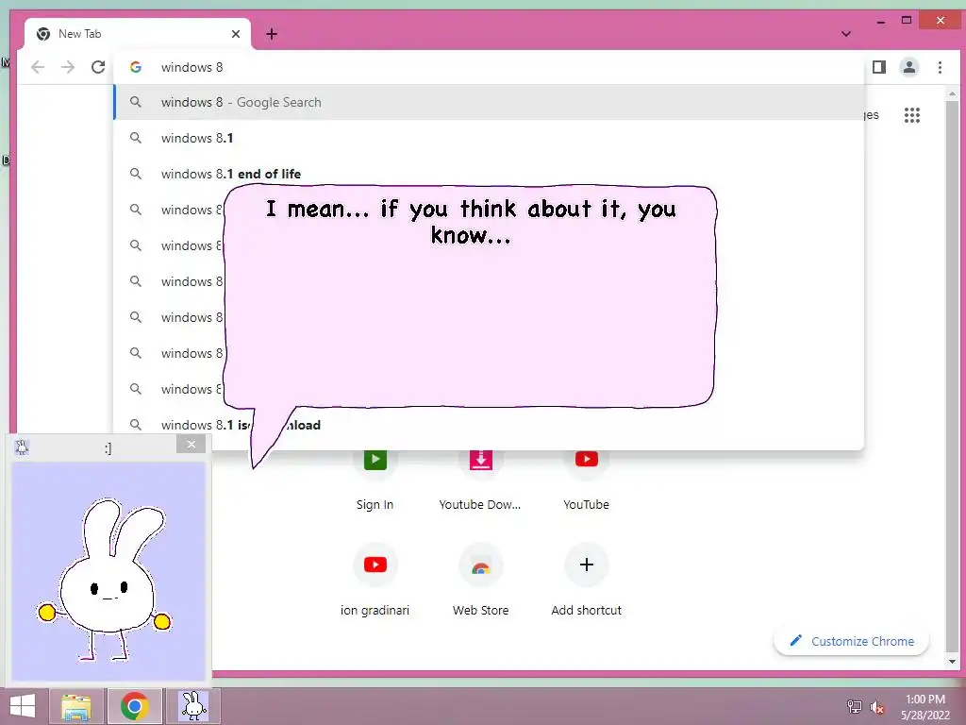Click the address bar containing windows 8
This screenshot has height=725, width=966.
tap(490, 67)
